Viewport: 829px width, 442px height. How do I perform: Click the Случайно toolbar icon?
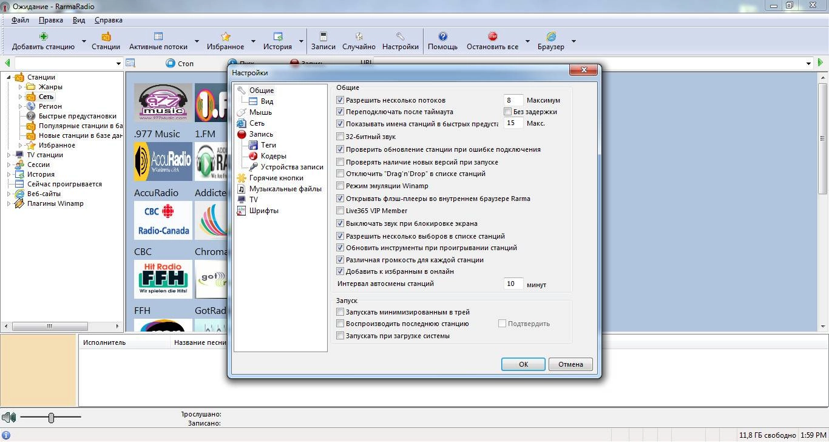point(359,36)
